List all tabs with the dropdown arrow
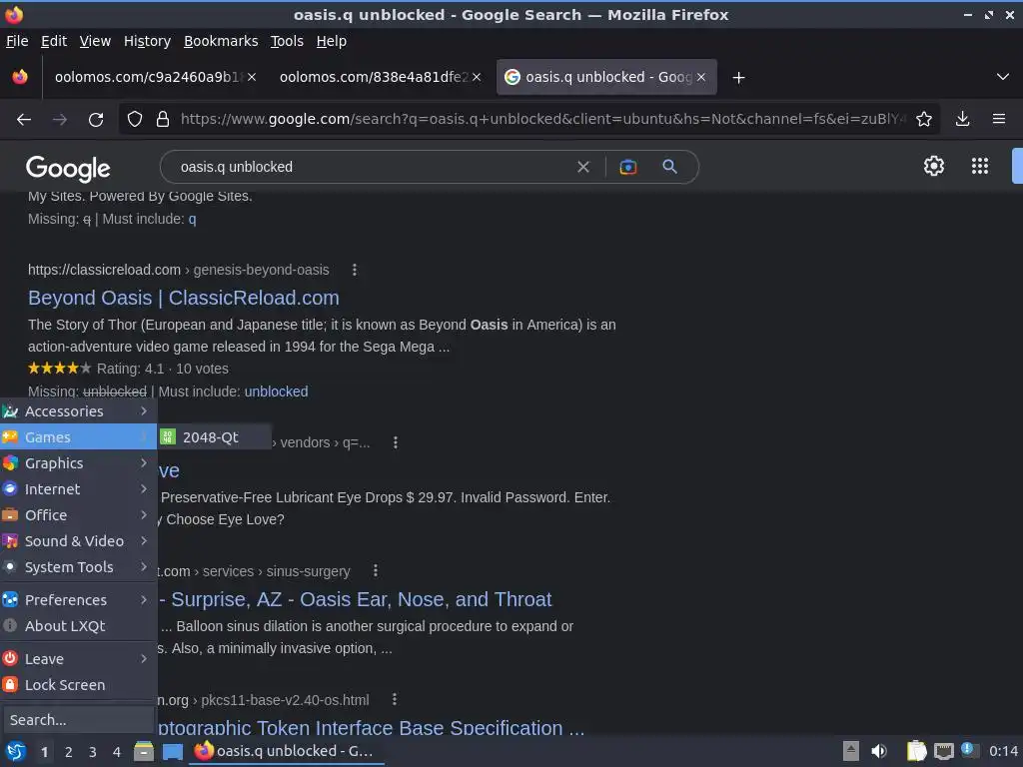This screenshot has width=1023, height=767. [x=1003, y=77]
